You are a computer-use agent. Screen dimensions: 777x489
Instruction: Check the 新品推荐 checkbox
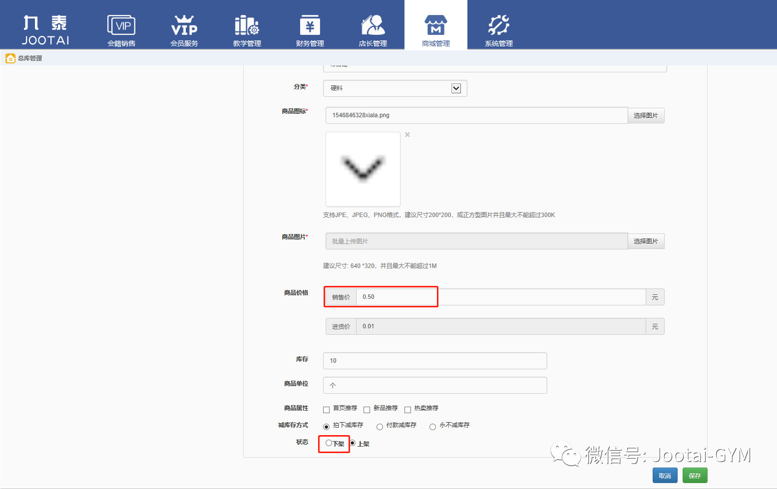coord(367,410)
